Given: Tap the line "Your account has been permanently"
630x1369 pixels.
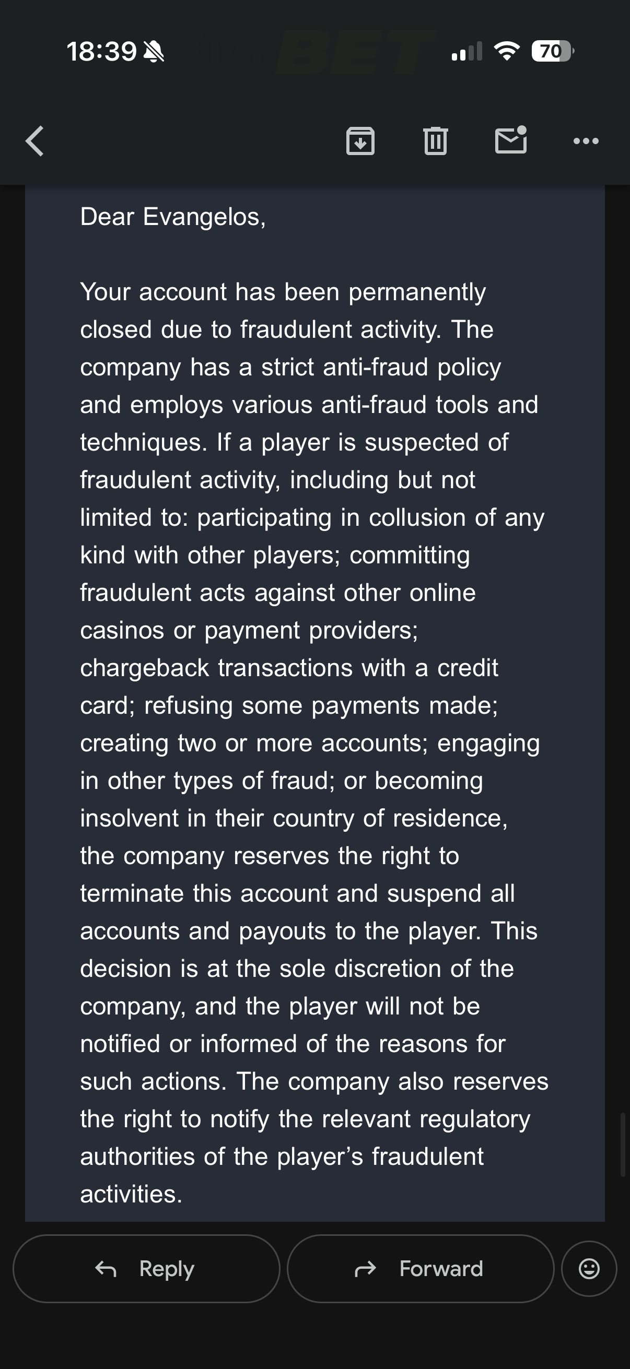Looking at the screenshot, I should (x=283, y=292).
